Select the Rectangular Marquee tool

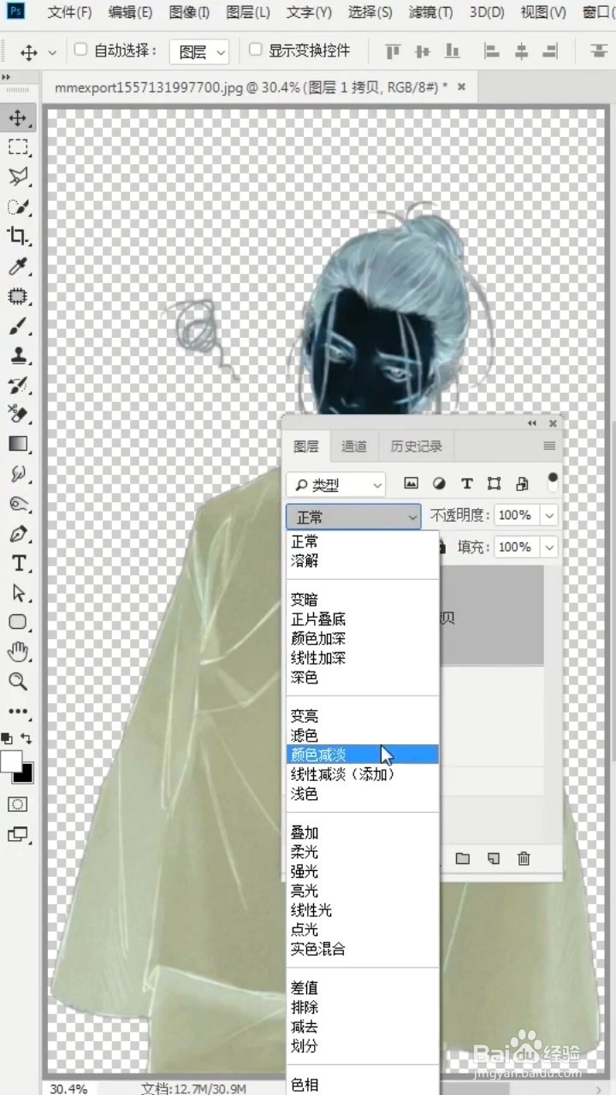(18, 147)
